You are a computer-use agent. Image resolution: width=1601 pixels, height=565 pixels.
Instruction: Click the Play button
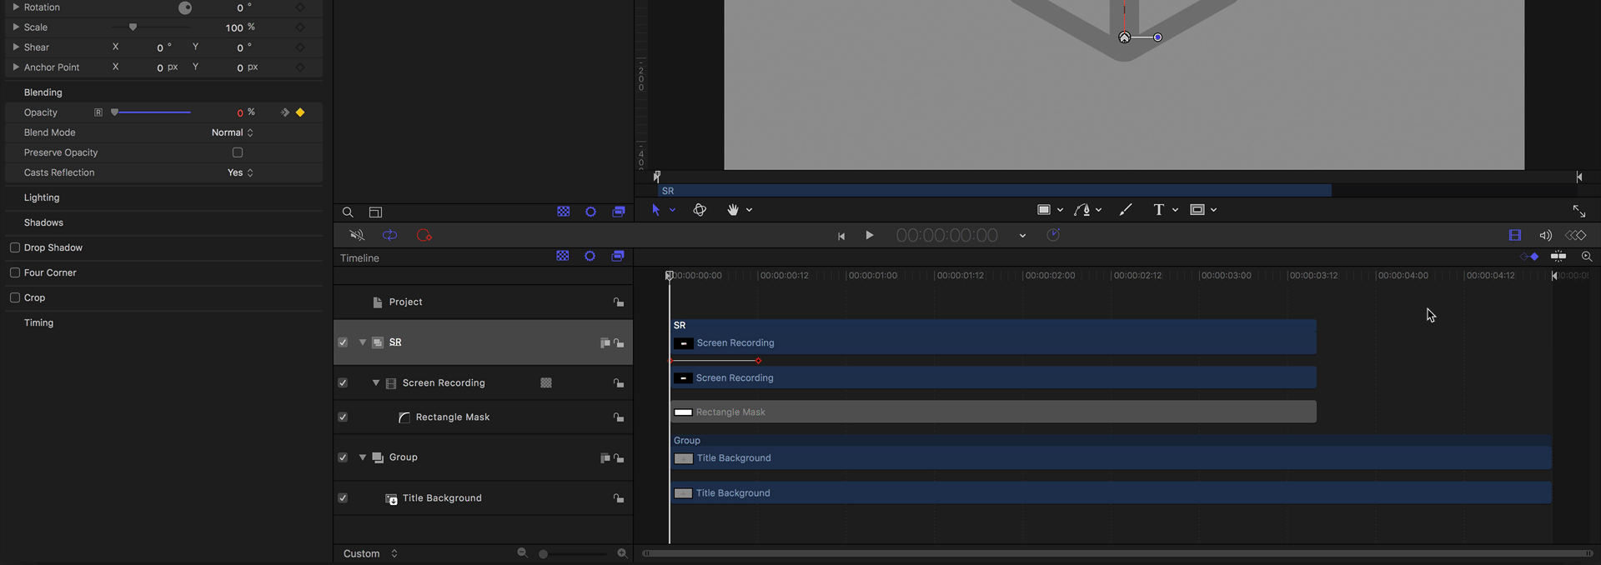[x=870, y=236]
